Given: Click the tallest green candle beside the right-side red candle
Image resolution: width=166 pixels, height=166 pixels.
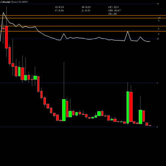Looking at the screenshot, I should (127, 107).
